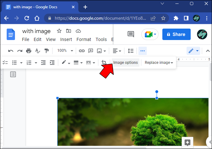Click the Bulleted list icon
The image size is (212, 149).
(x=14, y=63)
